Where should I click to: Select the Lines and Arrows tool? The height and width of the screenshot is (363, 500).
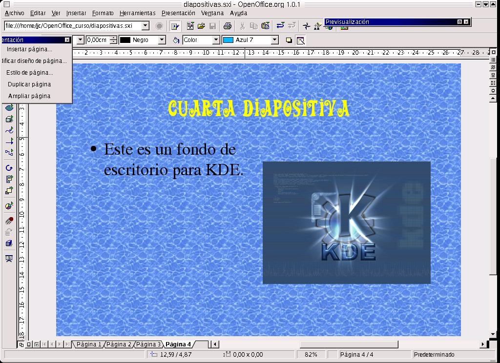9,141
